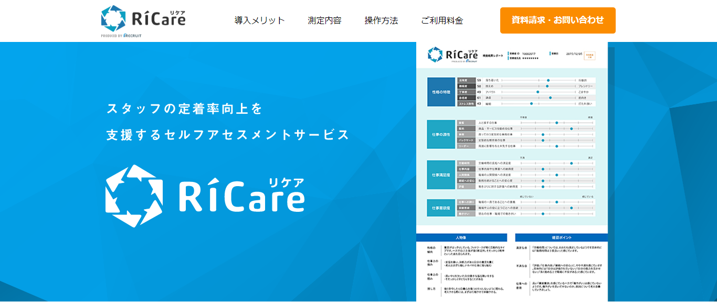
Task: Click the 仕事満足度 label in the sample report
Action: click(441, 174)
